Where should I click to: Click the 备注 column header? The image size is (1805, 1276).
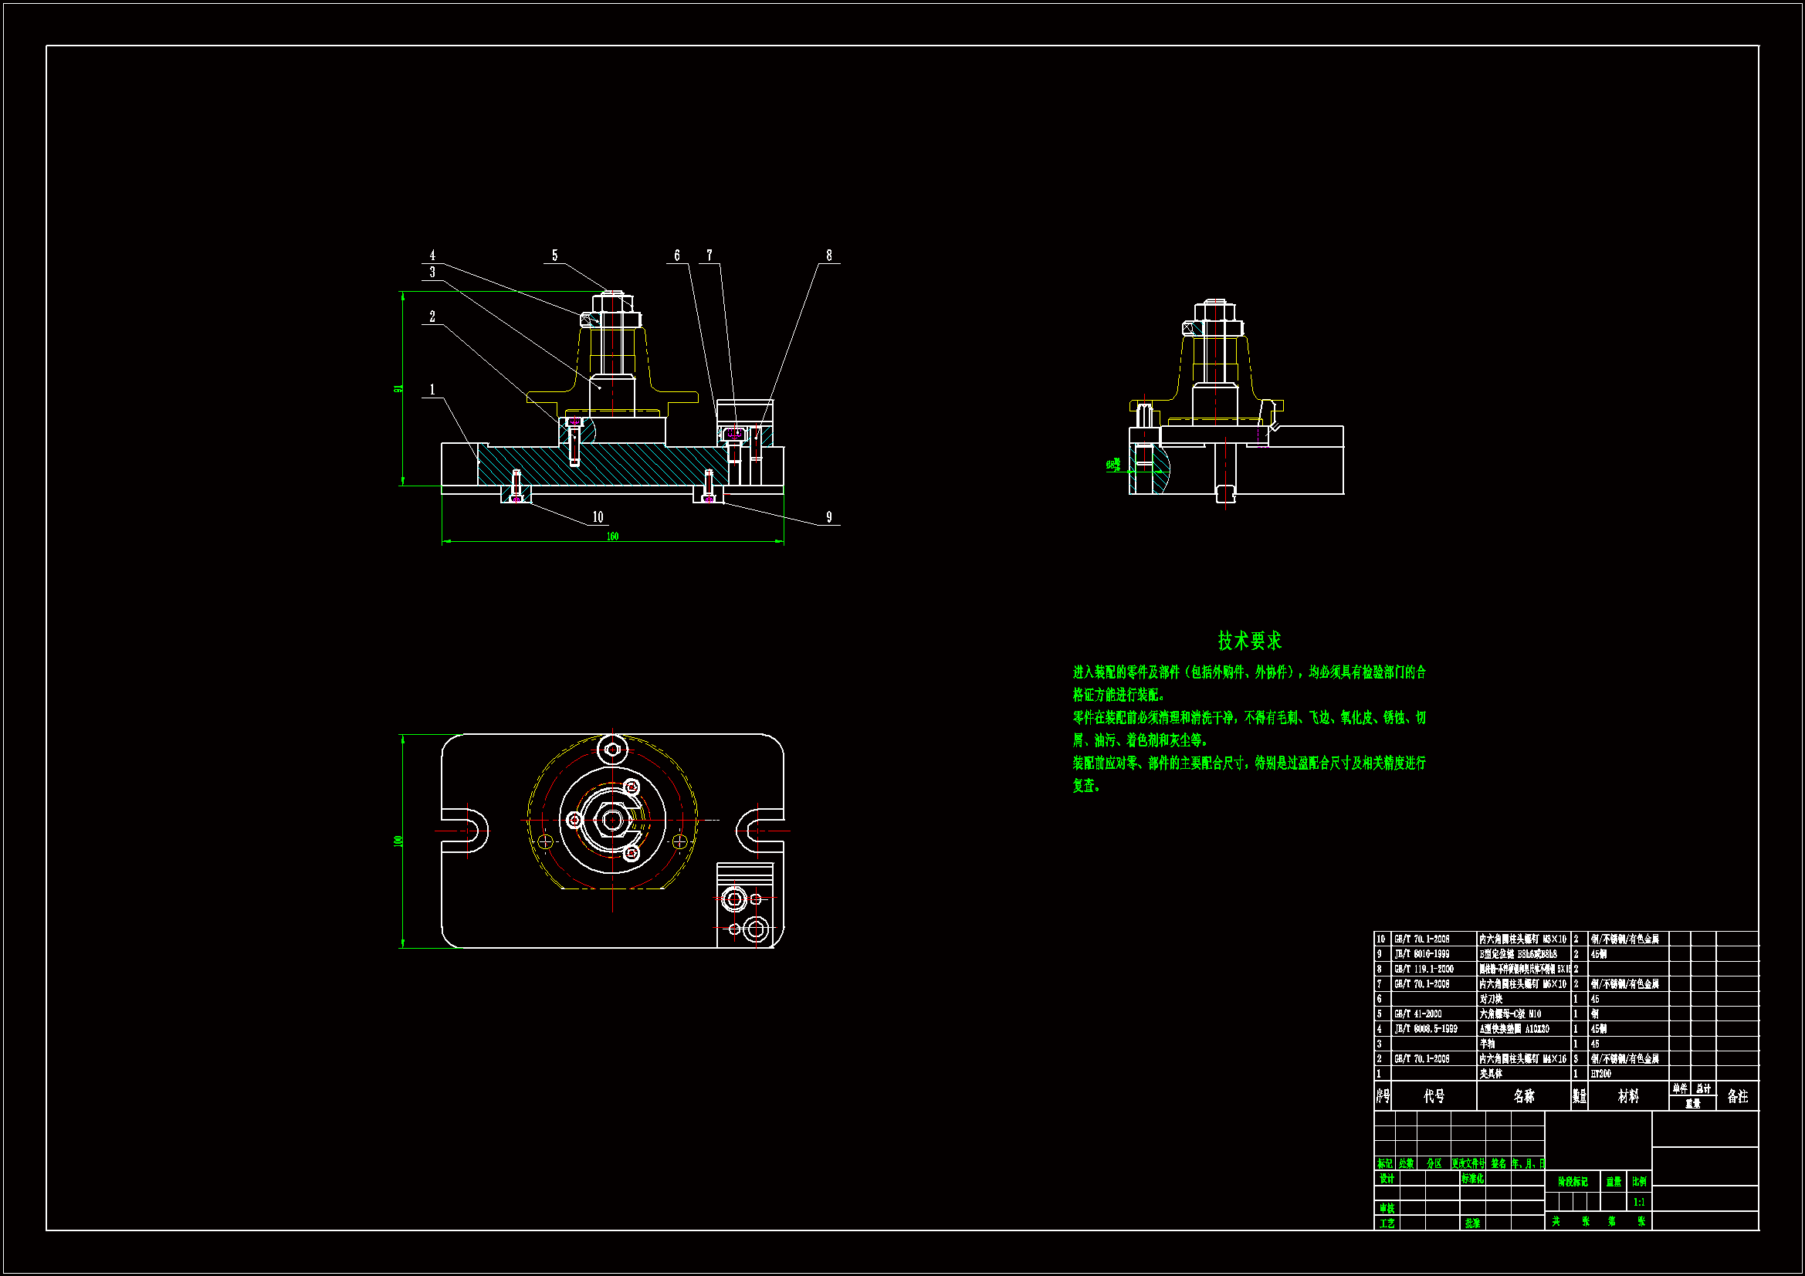(x=1737, y=1096)
